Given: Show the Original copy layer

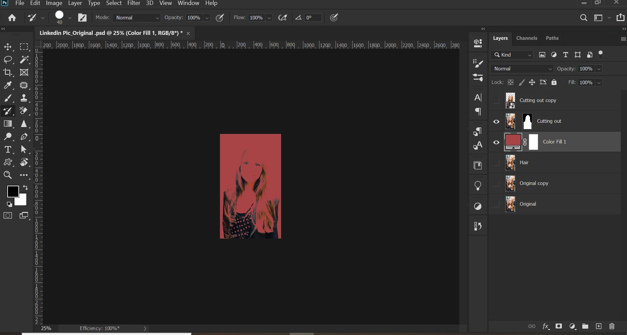Looking at the screenshot, I should click(496, 184).
